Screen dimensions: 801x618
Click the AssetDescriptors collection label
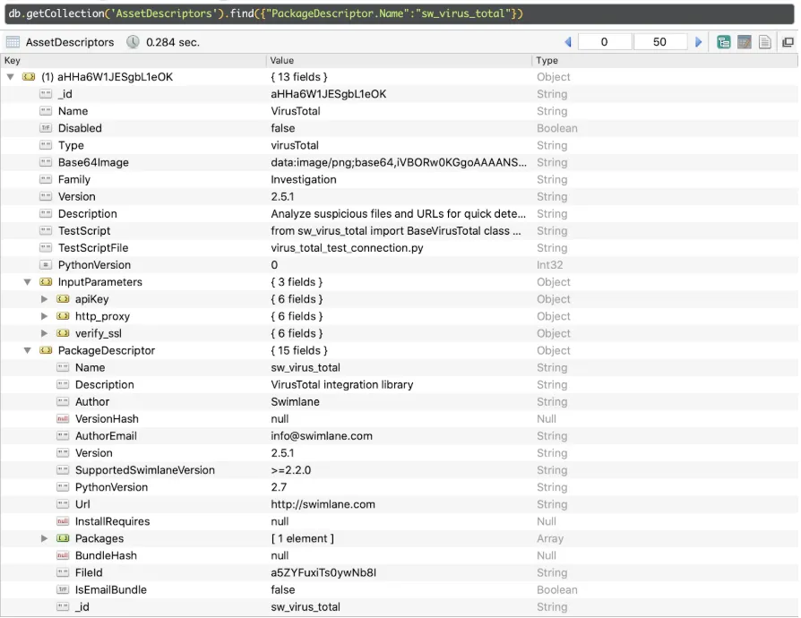pos(70,42)
